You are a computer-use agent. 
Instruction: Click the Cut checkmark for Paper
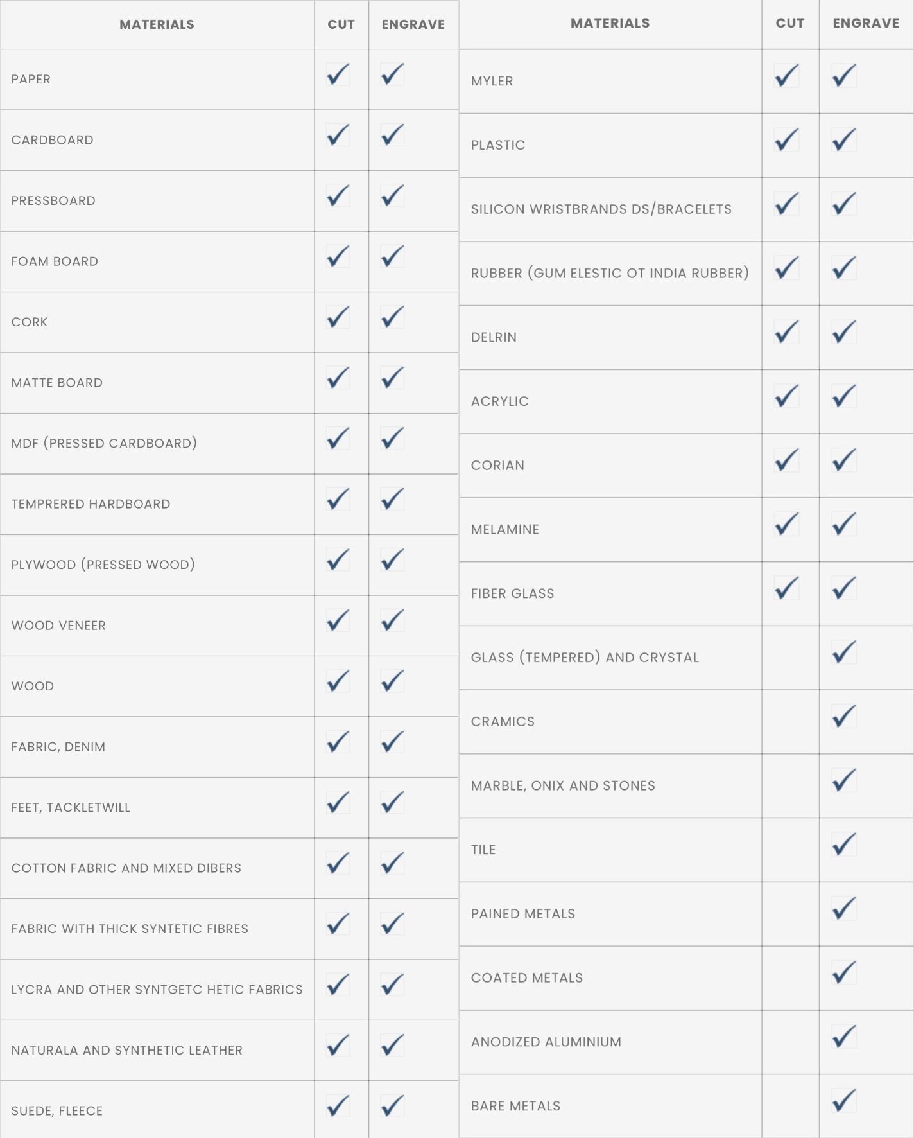pos(338,74)
